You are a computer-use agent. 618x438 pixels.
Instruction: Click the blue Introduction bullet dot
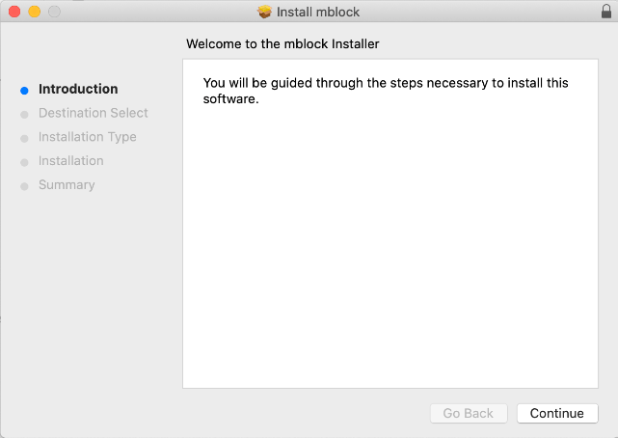point(24,91)
